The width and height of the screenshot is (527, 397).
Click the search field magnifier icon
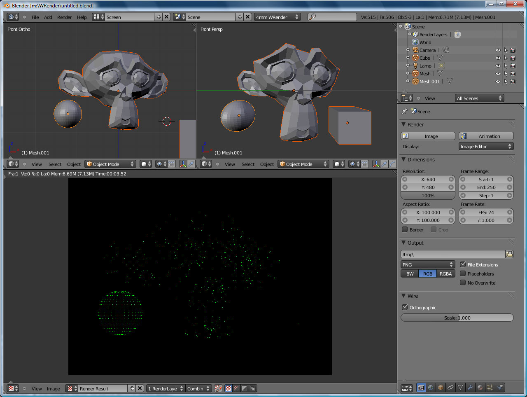312,17
